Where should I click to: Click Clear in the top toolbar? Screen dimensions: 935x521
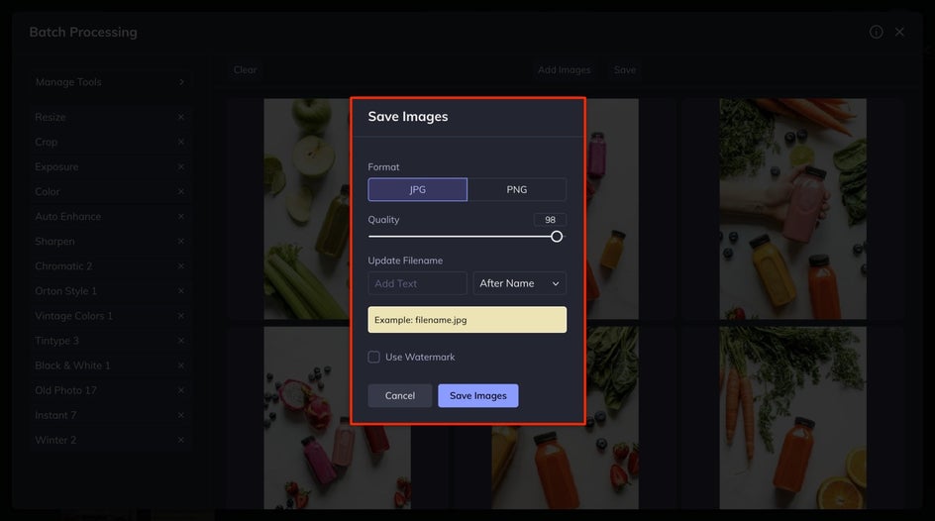(x=245, y=69)
